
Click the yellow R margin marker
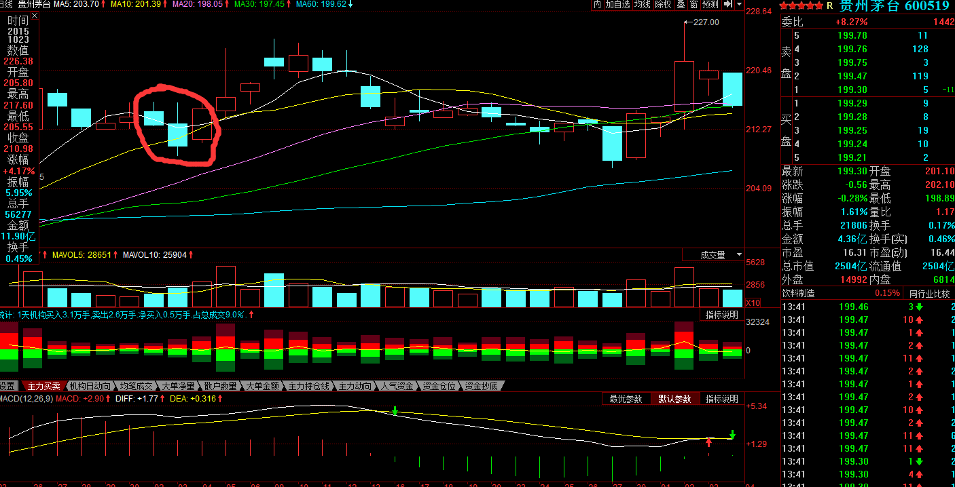(x=829, y=6)
